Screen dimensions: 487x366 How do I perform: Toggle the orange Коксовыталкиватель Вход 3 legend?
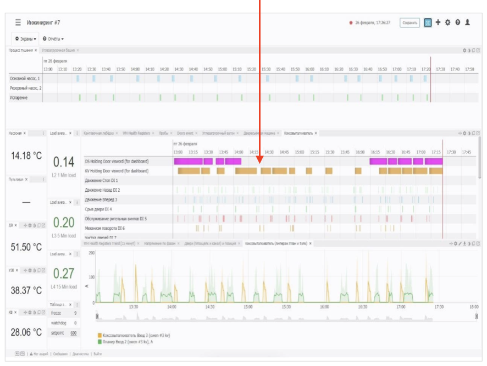pyautogui.click(x=134, y=335)
